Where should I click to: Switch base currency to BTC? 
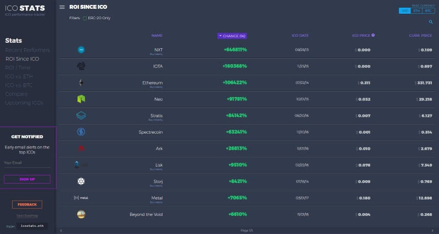[429, 11]
